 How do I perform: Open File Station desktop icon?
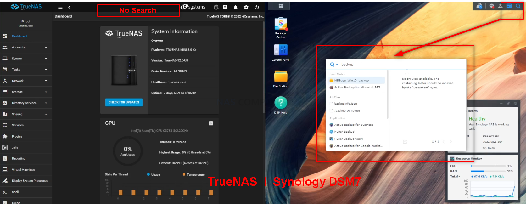pos(281,79)
